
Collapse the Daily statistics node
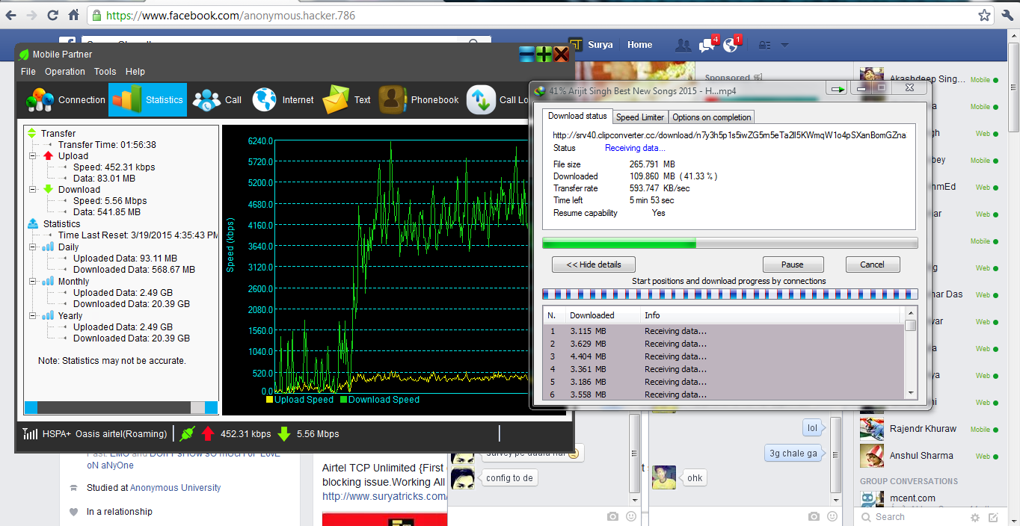point(32,247)
